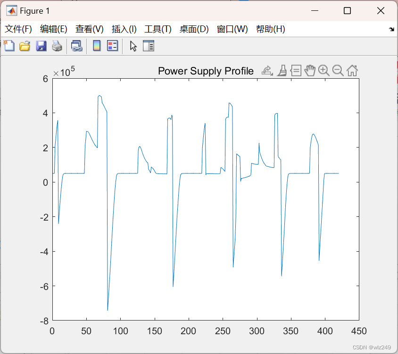The height and width of the screenshot is (354, 398).
Task: Print the figure with the printer icon
Action: 57,46
